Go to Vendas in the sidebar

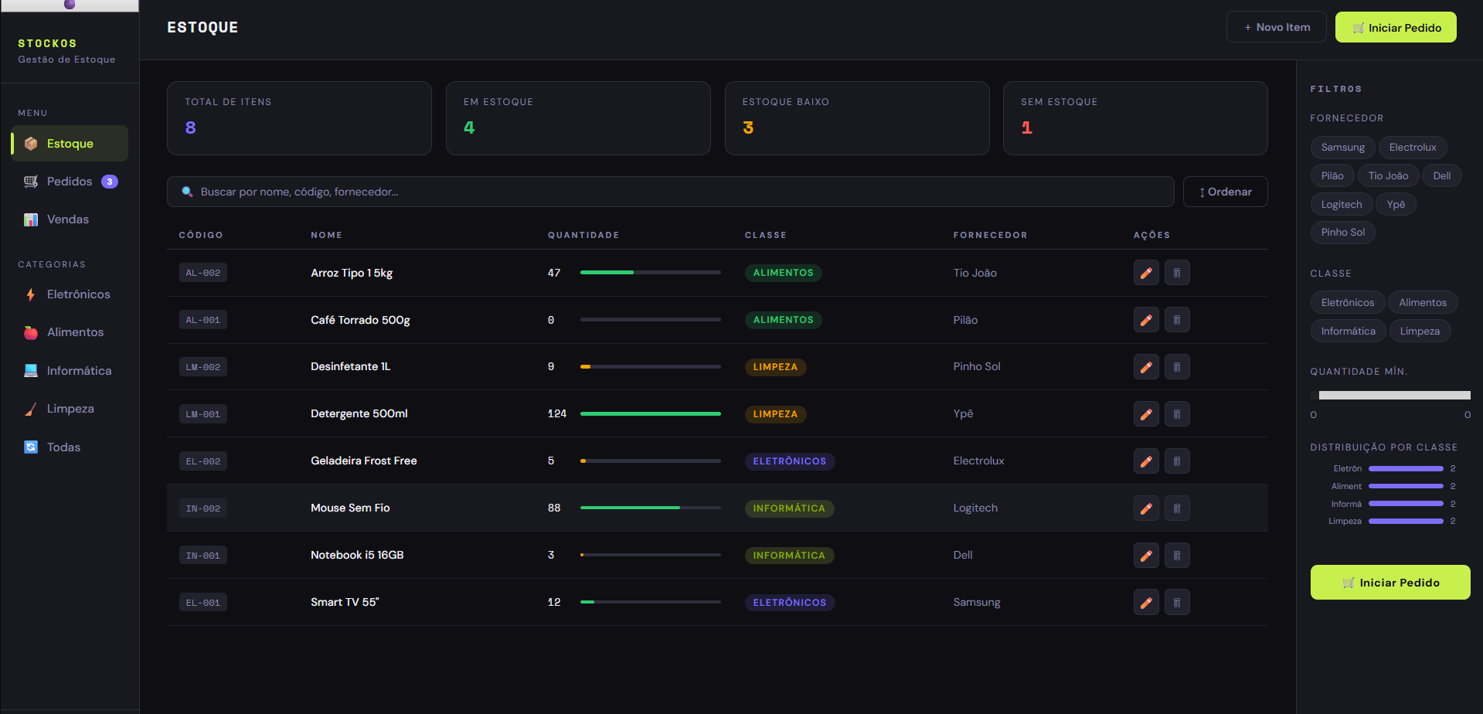(x=68, y=219)
